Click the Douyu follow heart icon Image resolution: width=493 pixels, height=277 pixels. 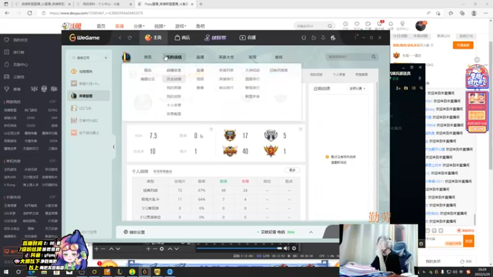357,24
